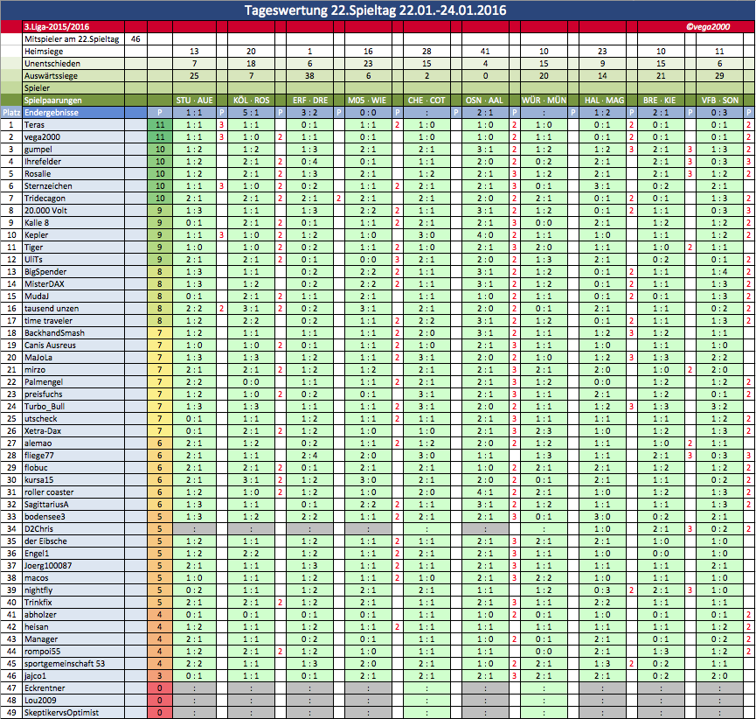This screenshot has height=719, width=756.
Task: Select player name BigSpender
Action: pos(45,272)
